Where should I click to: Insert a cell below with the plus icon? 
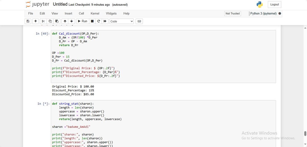pyautogui.click(x=36, y=21)
